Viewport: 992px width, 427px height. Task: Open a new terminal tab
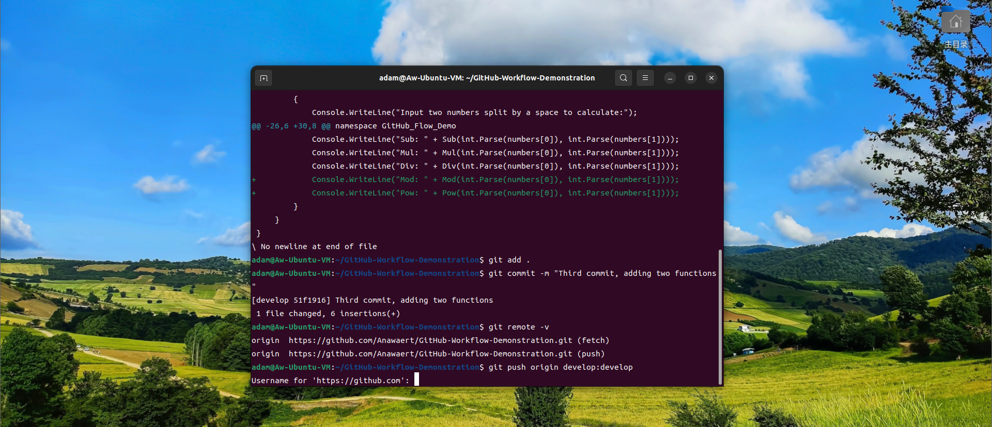tap(263, 78)
